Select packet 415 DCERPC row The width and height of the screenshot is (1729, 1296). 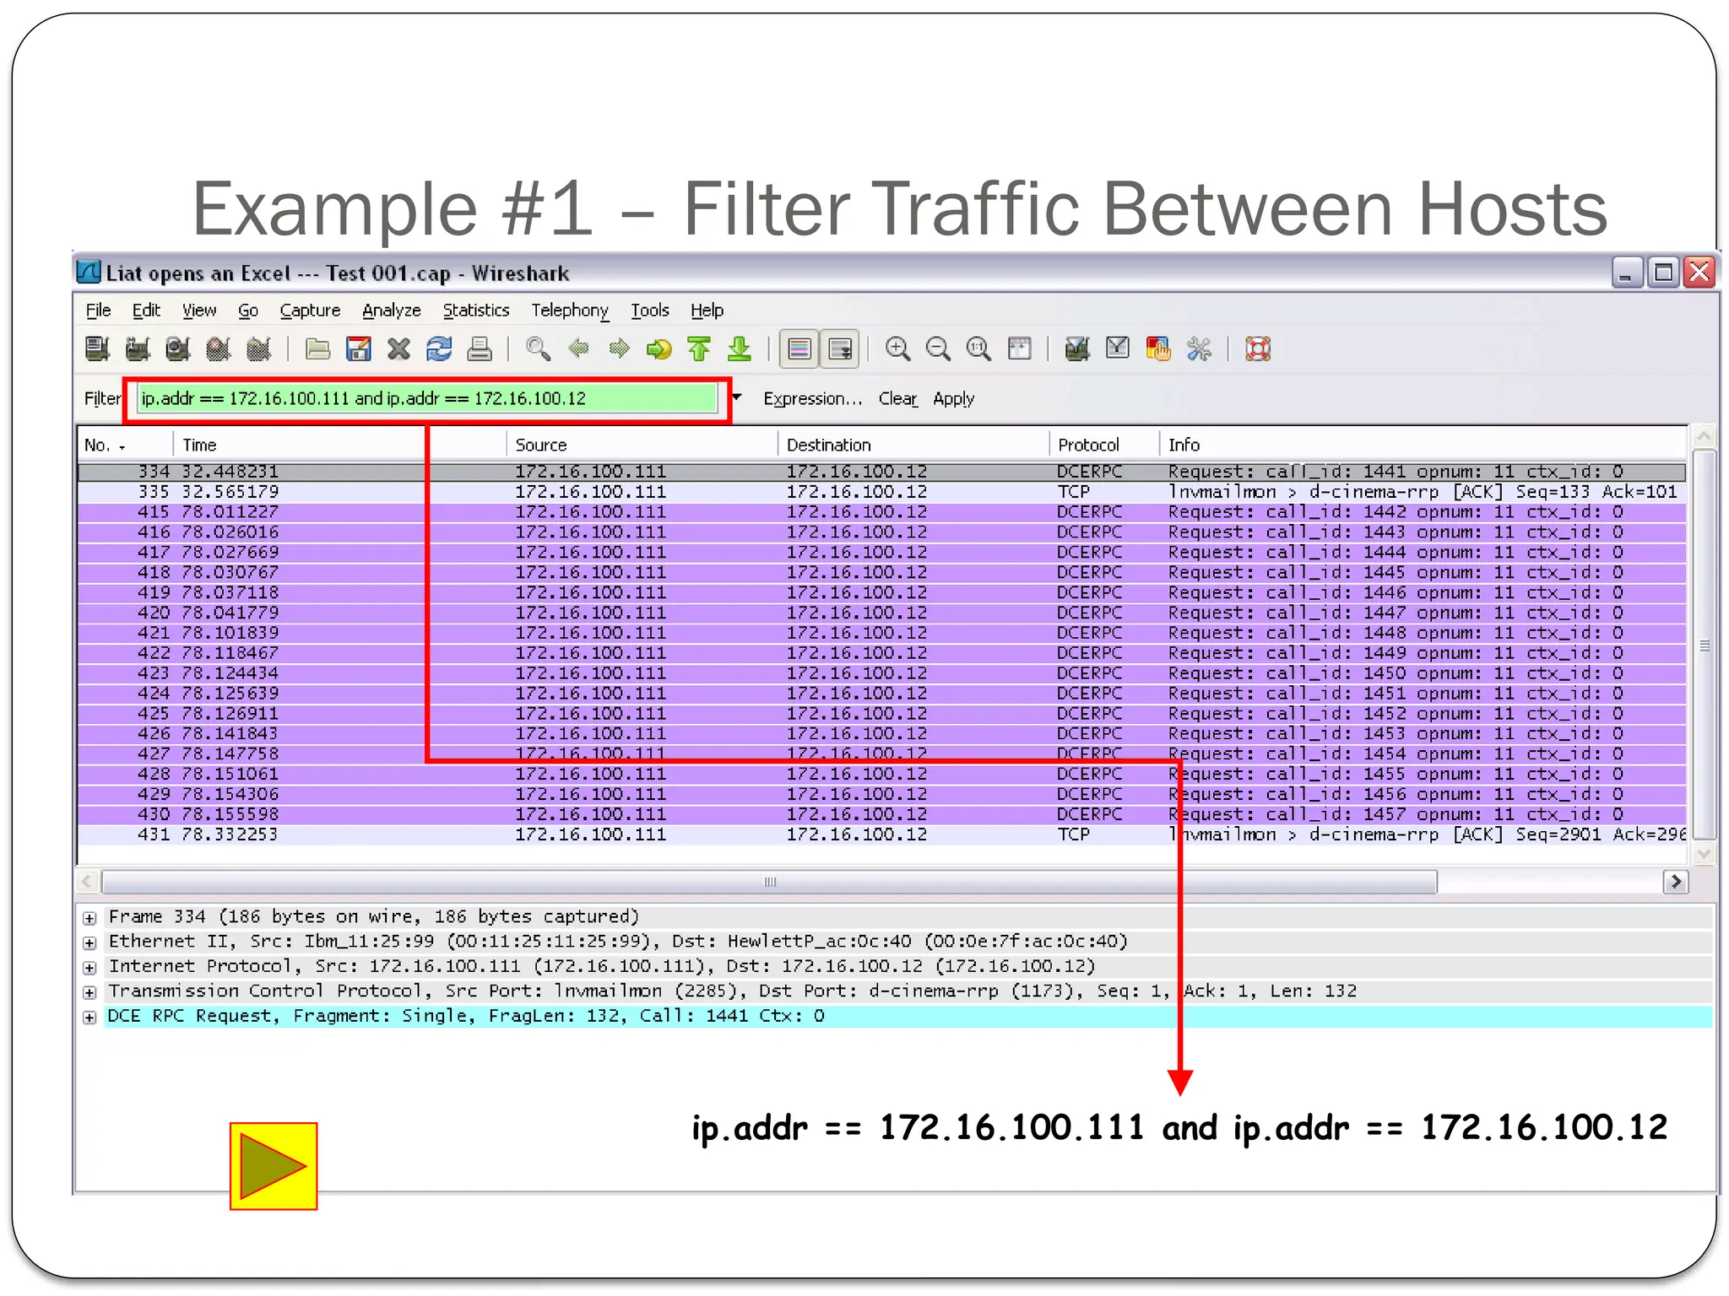pos(882,512)
